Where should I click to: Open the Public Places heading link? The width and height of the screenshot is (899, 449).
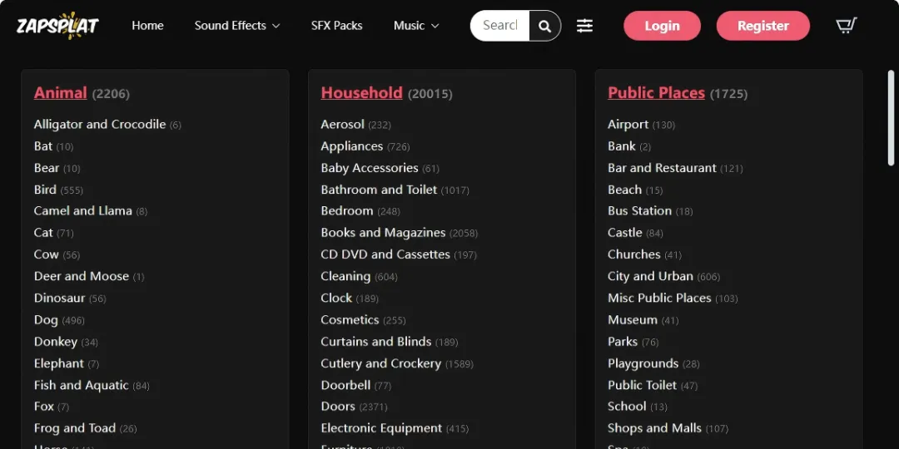(x=657, y=93)
